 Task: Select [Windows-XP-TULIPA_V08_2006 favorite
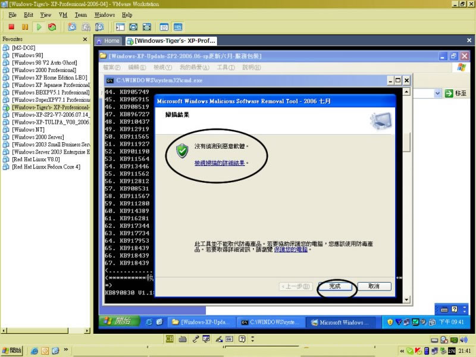tap(51, 122)
